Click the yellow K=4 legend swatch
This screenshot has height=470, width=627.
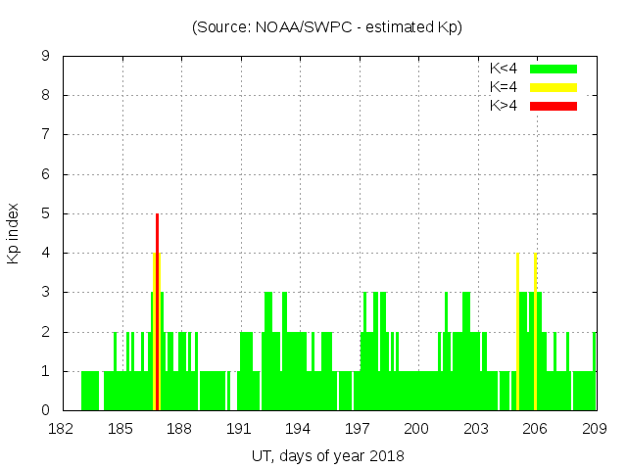(554, 87)
